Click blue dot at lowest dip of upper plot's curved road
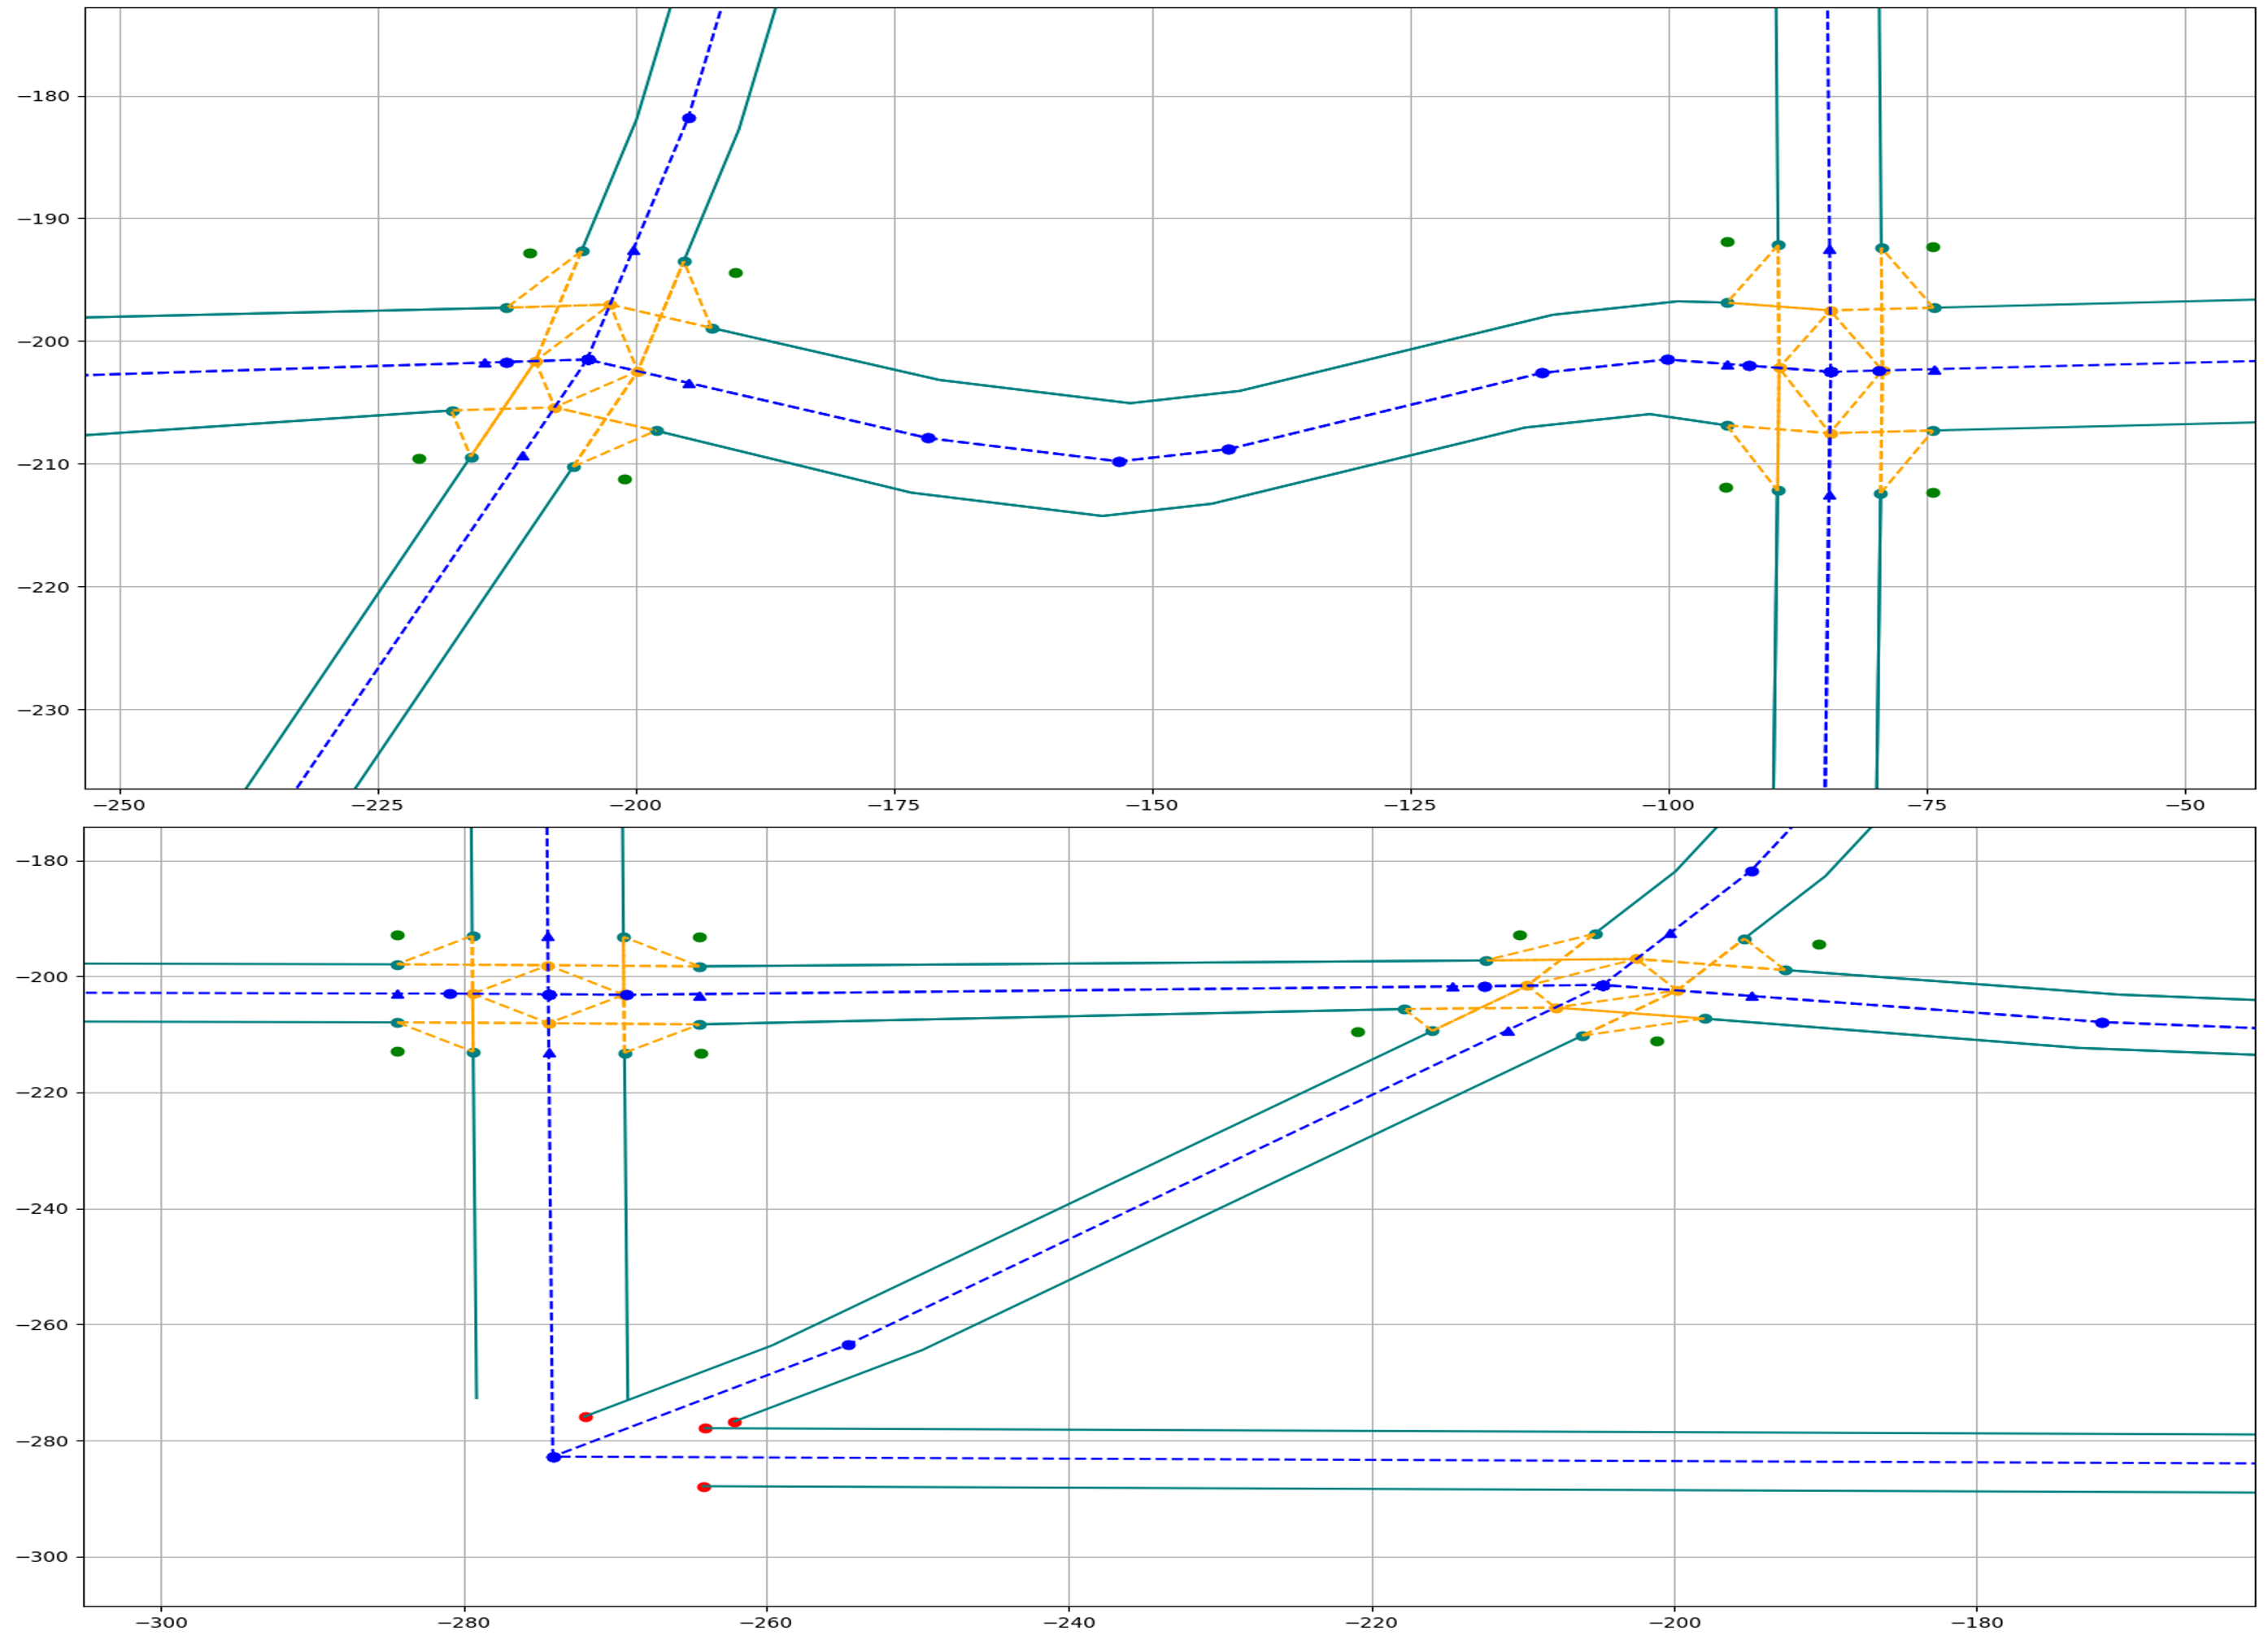The image size is (2268, 1639). coord(1119,462)
